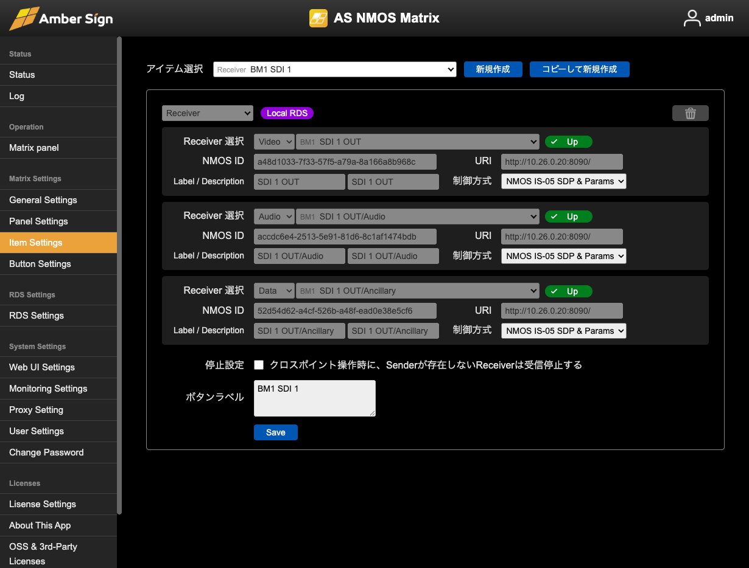Click the Up status badge for Video receiver
This screenshot has height=568, width=749.
pos(568,142)
